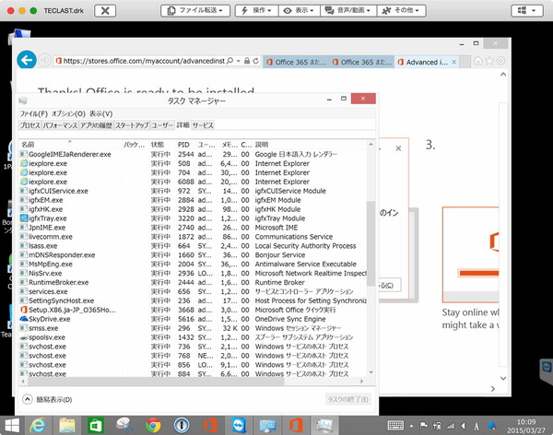
Task: Open the green Windows Store taskbar icon
Action: pos(96,426)
